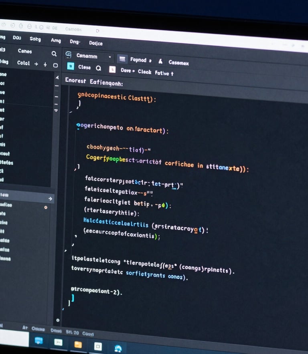308x354 pixels.
Task: Click code line gnácopinacestic Clasttt):
Action: click(117, 97)
